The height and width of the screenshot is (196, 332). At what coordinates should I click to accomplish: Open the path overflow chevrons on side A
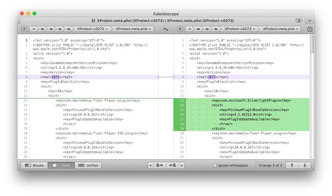tap(34, 29)
